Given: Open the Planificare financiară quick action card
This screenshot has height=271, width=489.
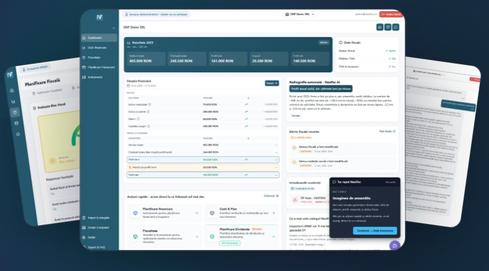Looking at the screenshot, I should click(165, 213).
